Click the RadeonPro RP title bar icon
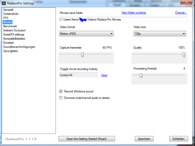This screenshot has height=146, width=195. click(4, 3)
